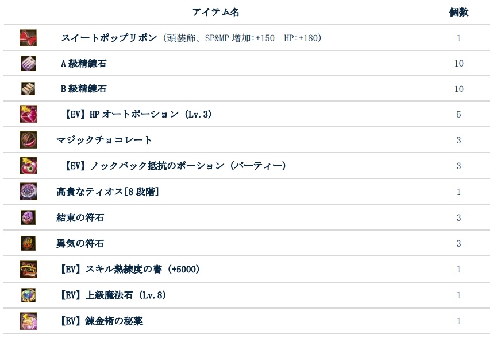Screen dimensions: 493x339
Task: Click the 高貴なティオス gem icon
Action: click(28, 192)
